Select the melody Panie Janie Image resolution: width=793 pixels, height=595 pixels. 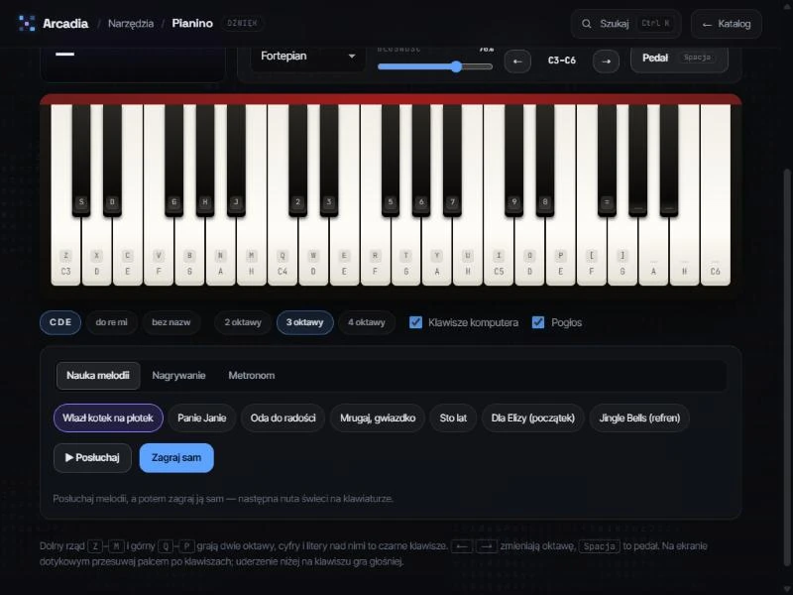pos(202,418)
